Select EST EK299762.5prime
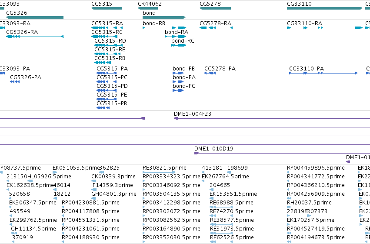Viewport: 370px width, 244px height. [11, 225]
